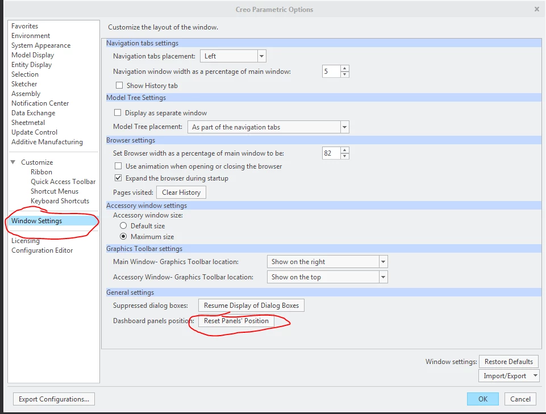This screenshot has height=414, width=546.
Task: Select Default size radio option
Action: click(123, 225)
